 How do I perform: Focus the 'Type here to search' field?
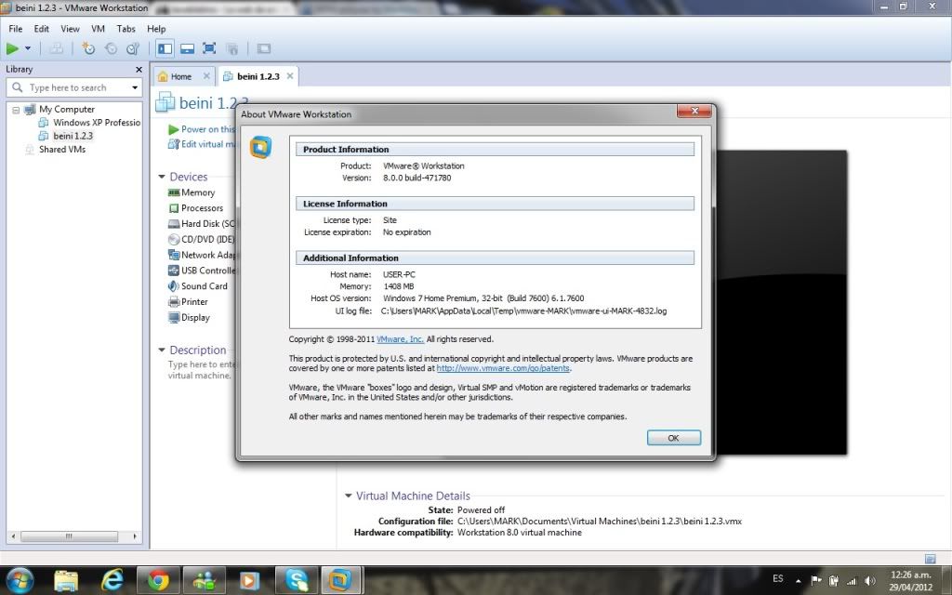[74, 87]
